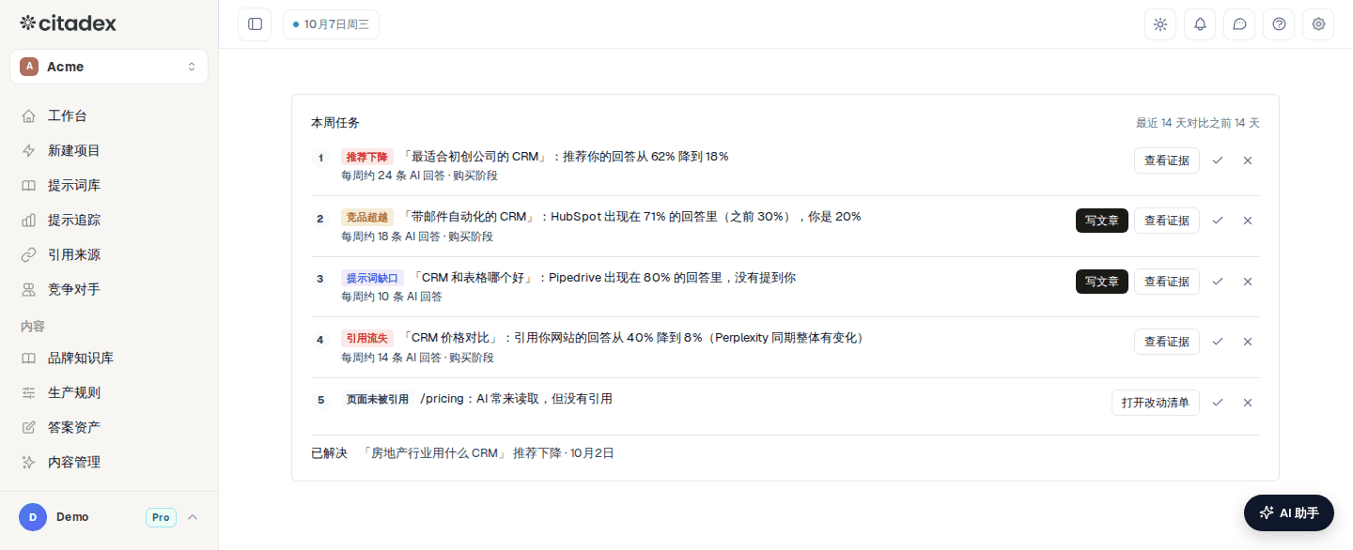This screenshot has width=1353, height=550.
Task: Click 查看证据 for task 3 提示词缺口
Action: click(x=1167, y=282)
